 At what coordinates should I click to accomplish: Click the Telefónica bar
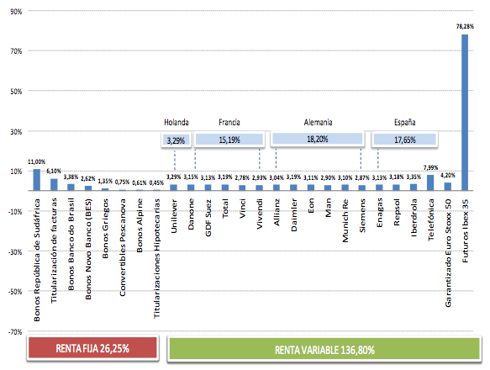pyautogui.click(x=430, y=182)
